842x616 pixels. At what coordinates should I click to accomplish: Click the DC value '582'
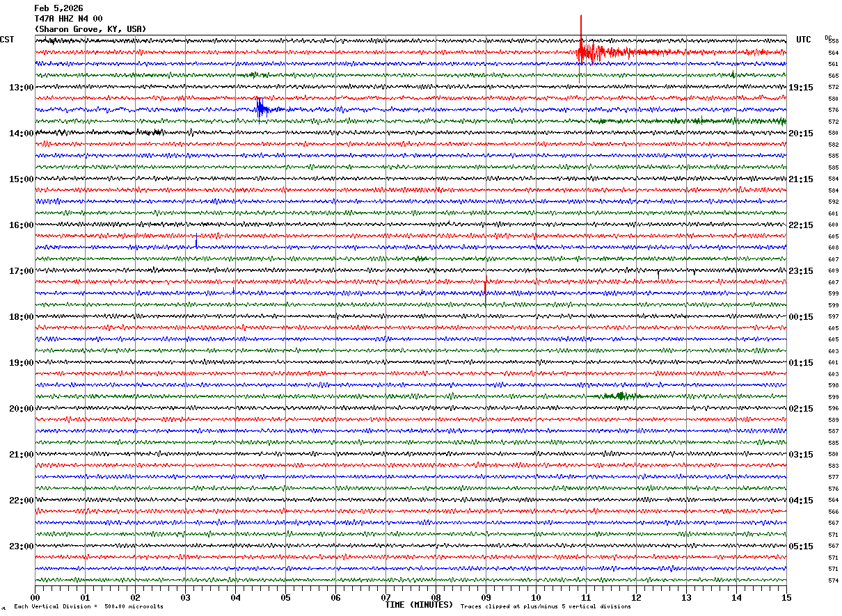click(x=833, y=145)
